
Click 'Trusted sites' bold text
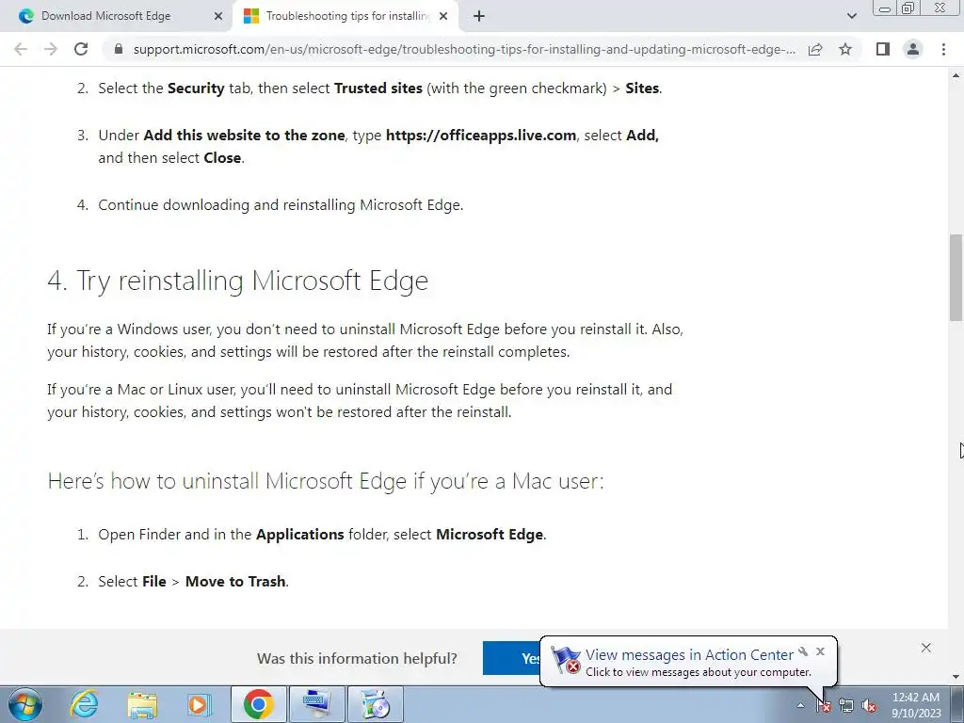378,88
